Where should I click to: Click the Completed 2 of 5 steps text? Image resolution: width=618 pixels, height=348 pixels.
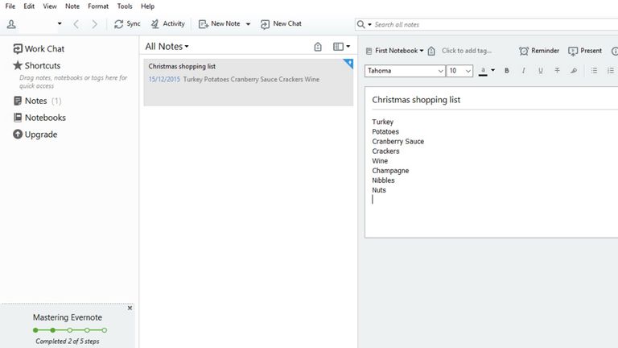68,342
